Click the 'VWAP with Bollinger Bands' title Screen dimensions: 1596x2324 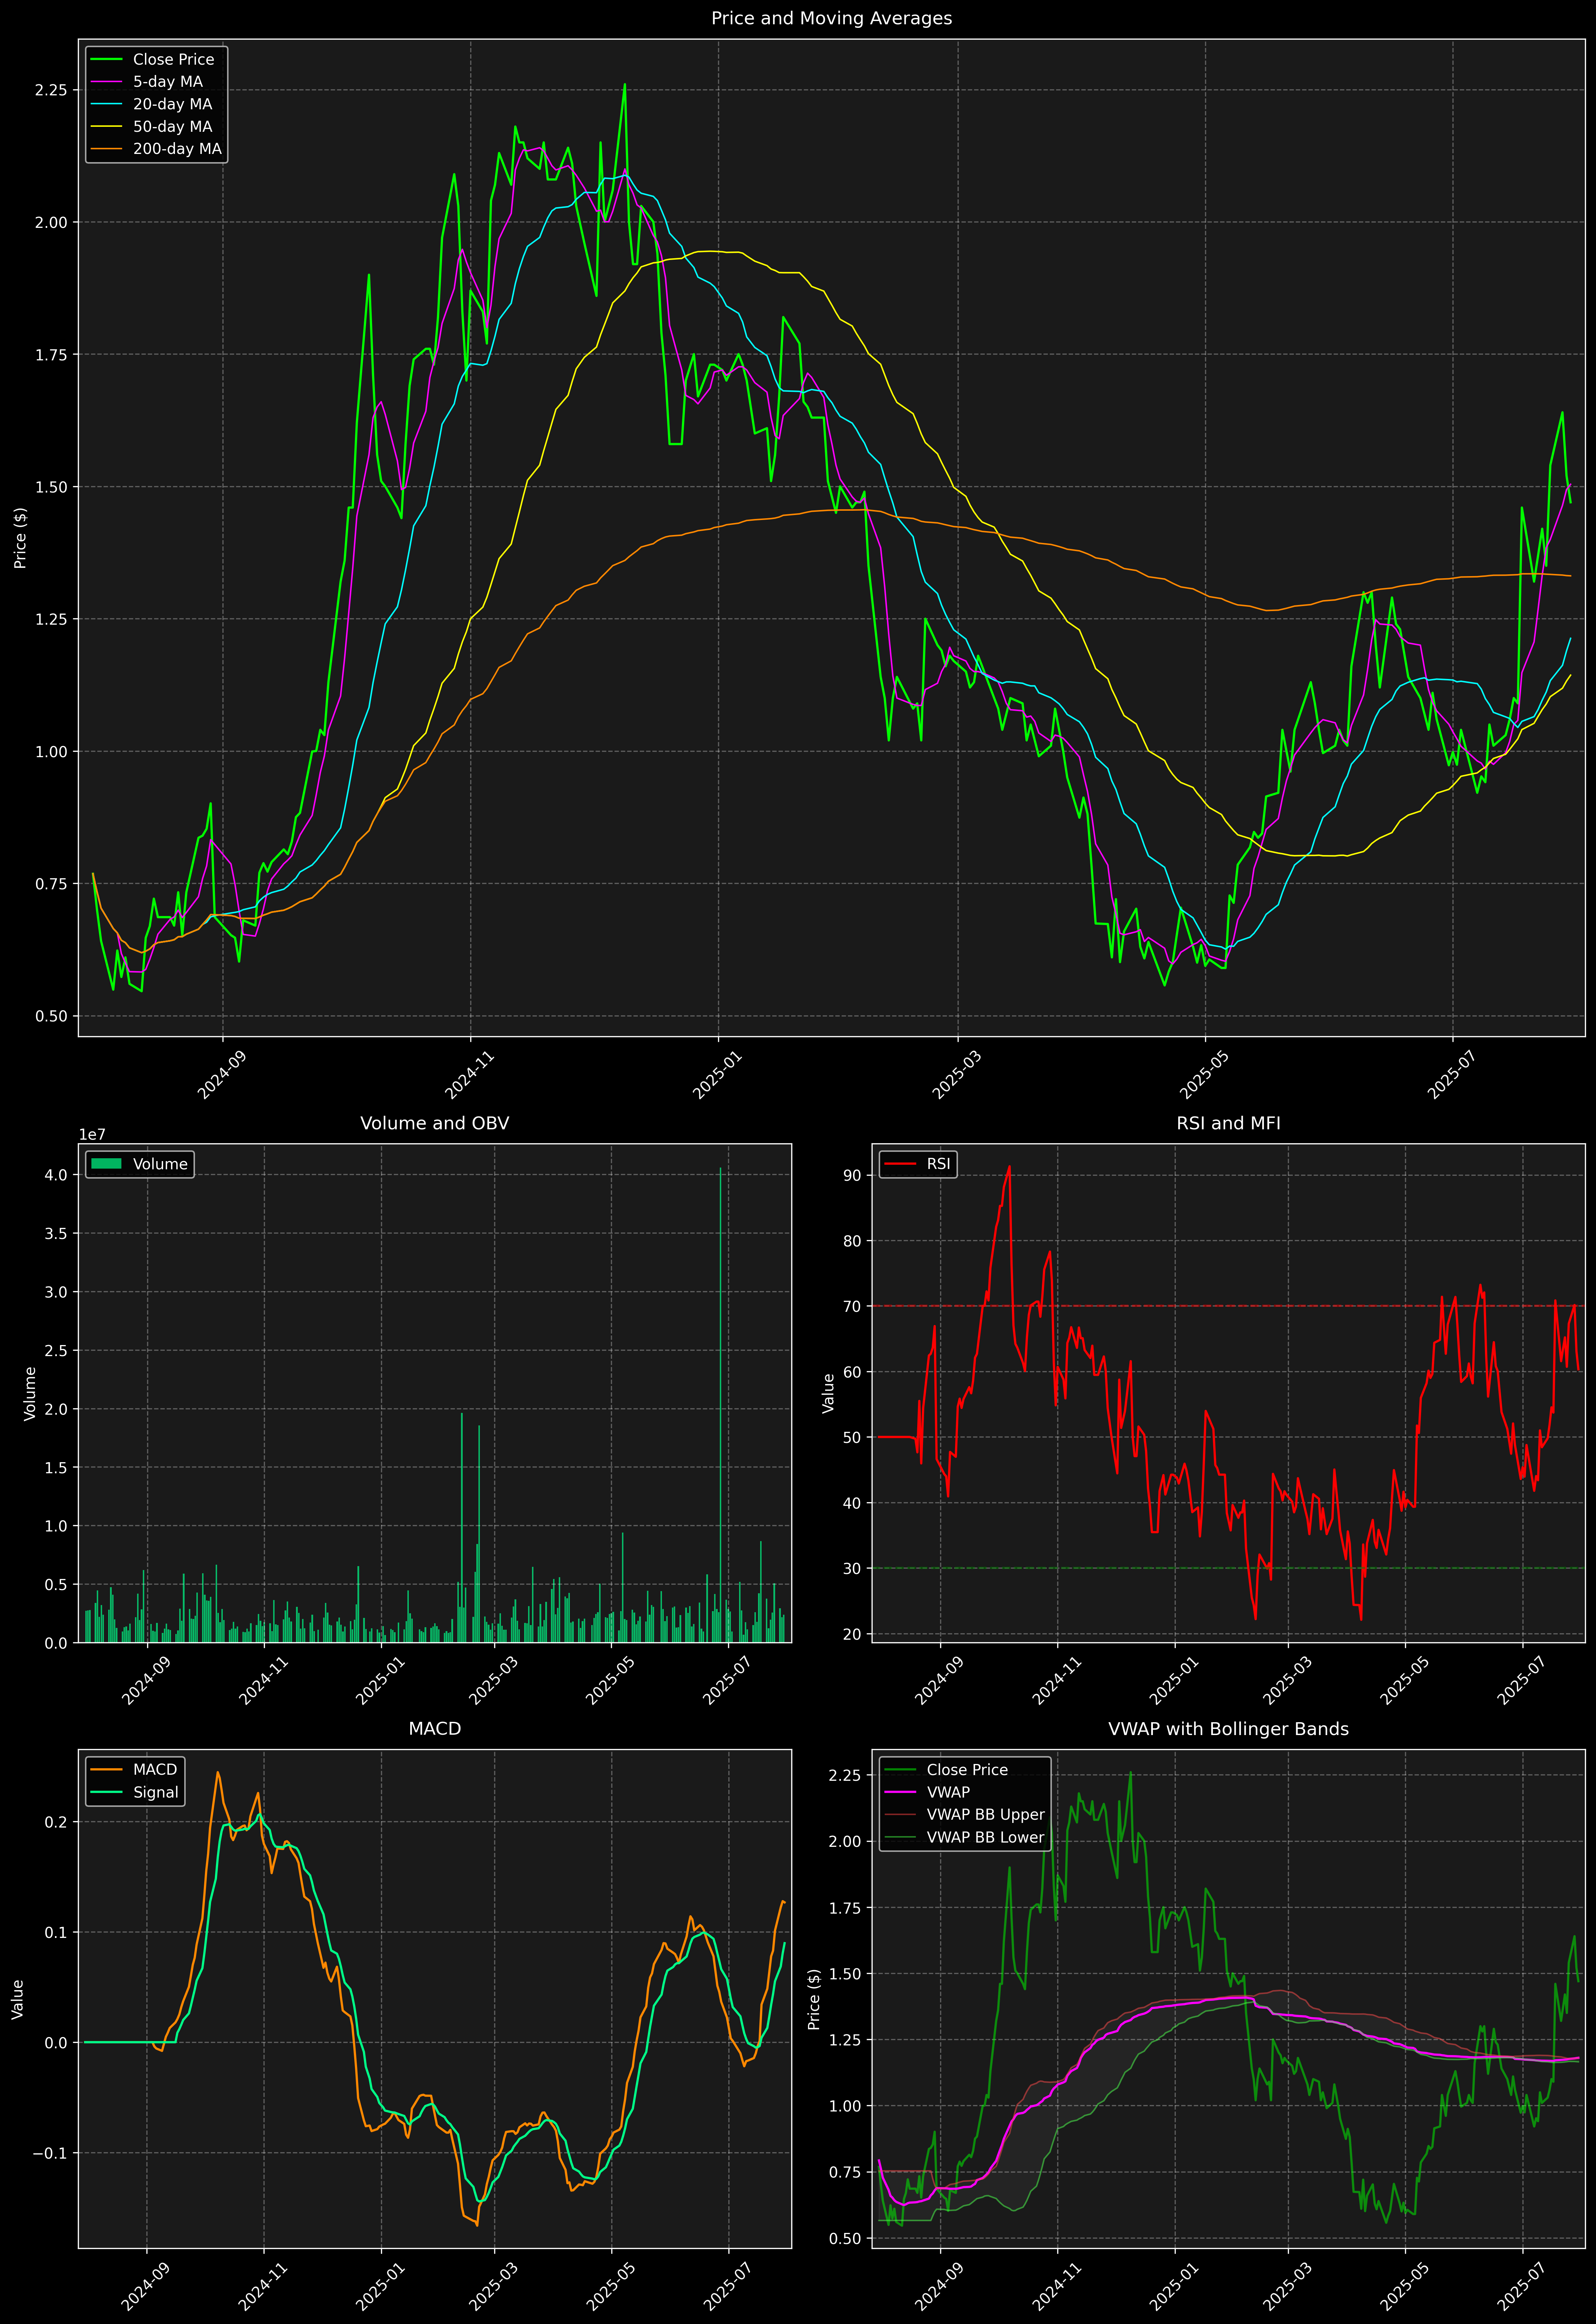pyautogui.click(x=1228, y=1729)
